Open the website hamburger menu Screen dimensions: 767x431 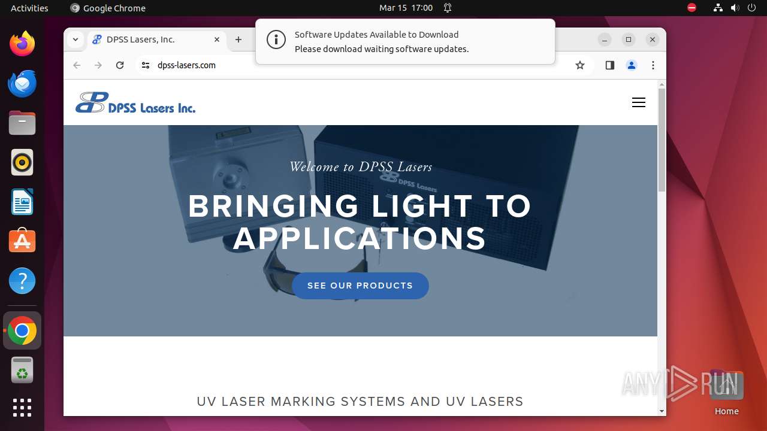coord(639,102)
